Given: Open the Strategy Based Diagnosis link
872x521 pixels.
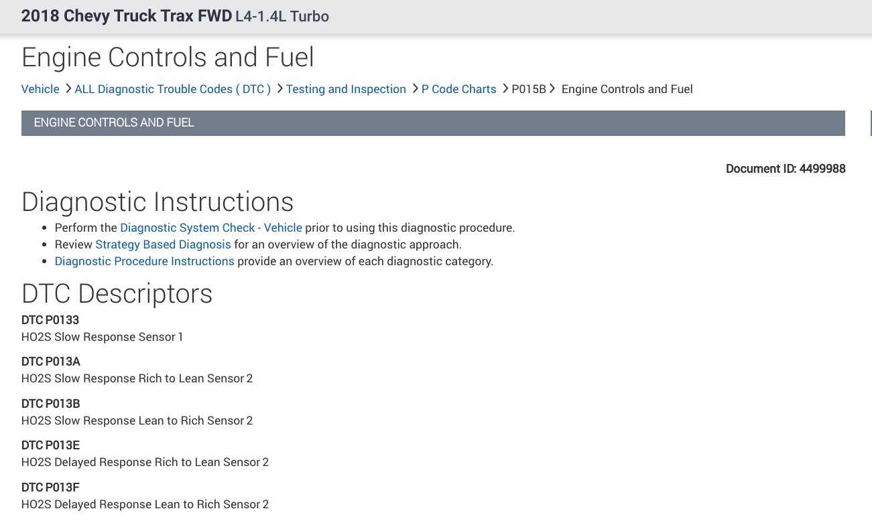Looking at the screenshot, I should [163, 244].
